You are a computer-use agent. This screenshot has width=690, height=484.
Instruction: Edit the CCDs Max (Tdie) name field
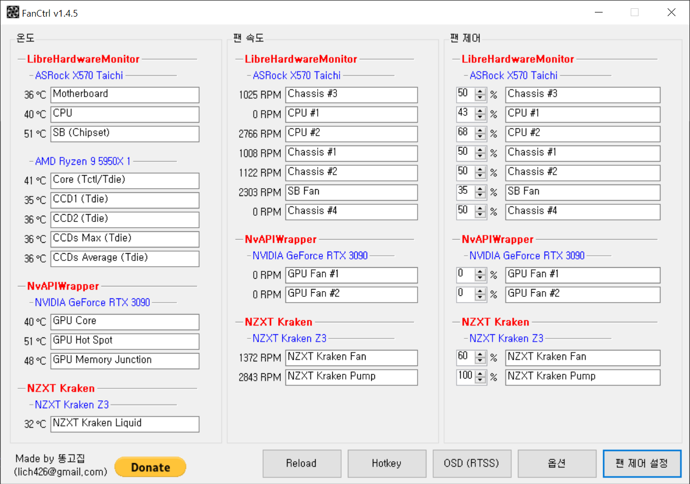[125, 239]
